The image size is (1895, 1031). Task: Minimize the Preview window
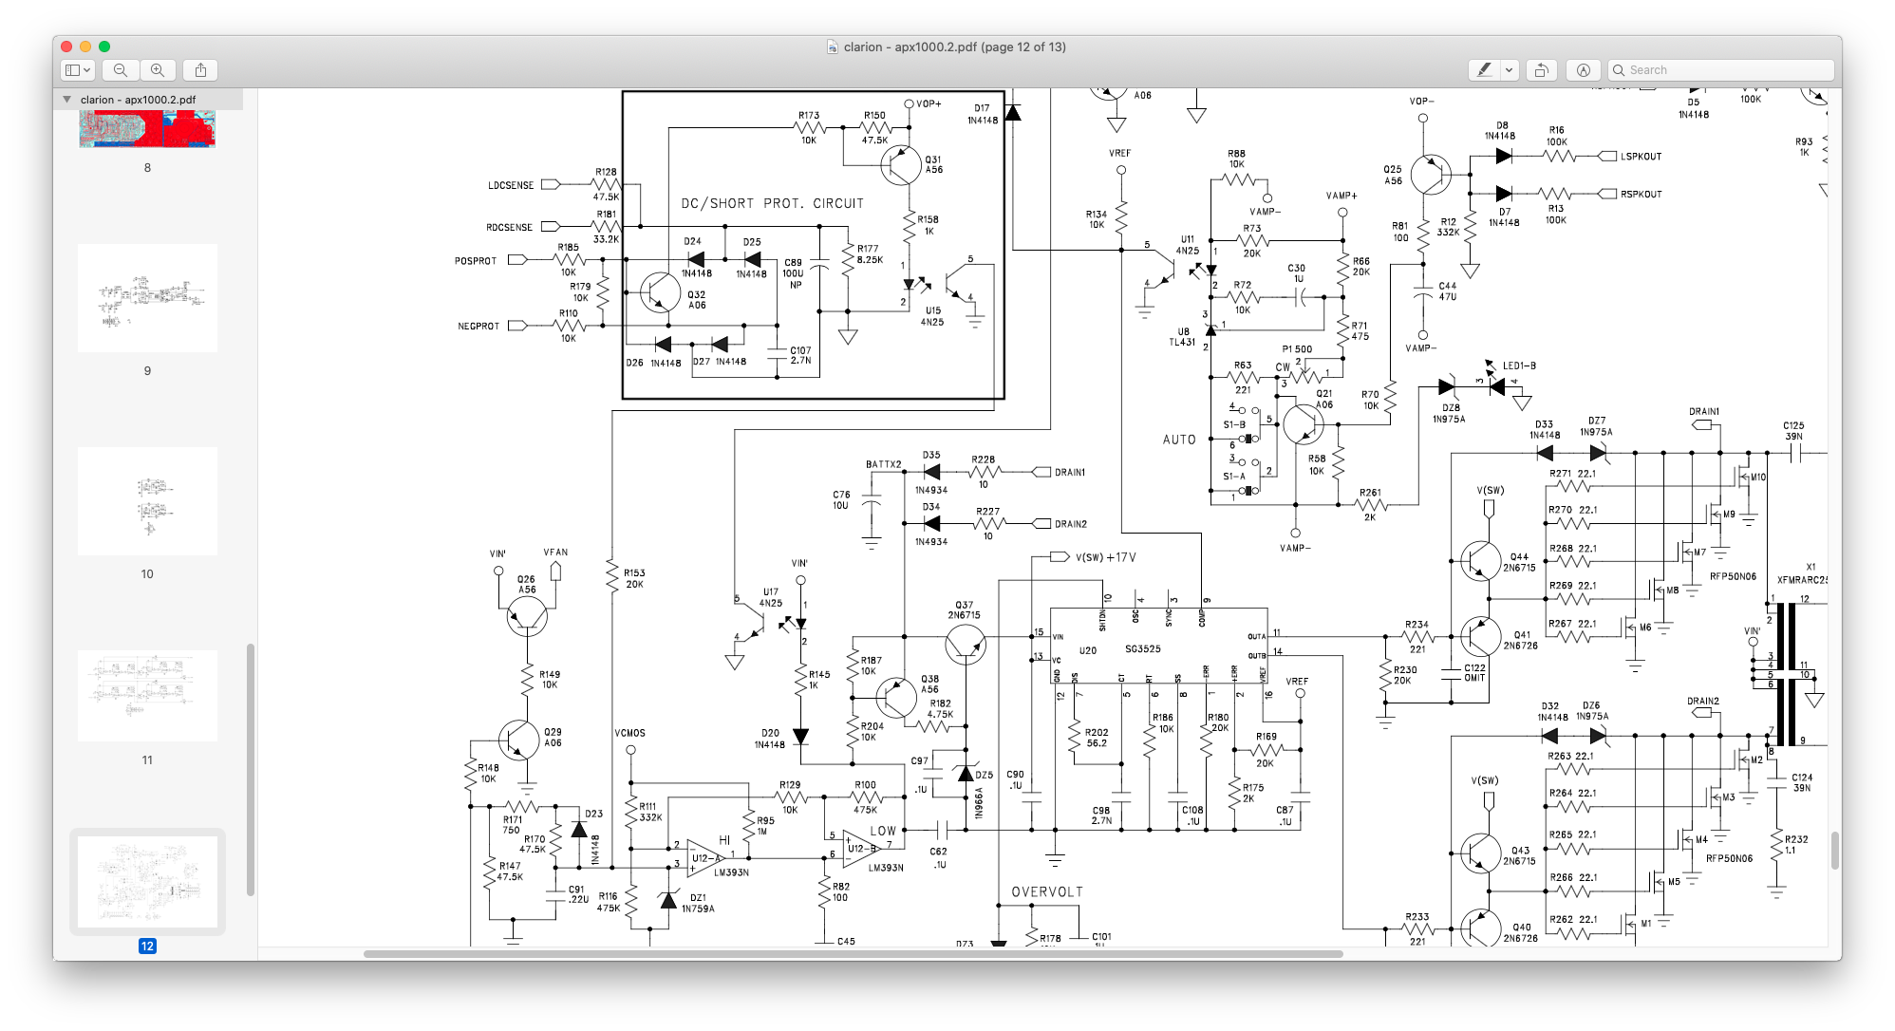[x=85, y=47]
